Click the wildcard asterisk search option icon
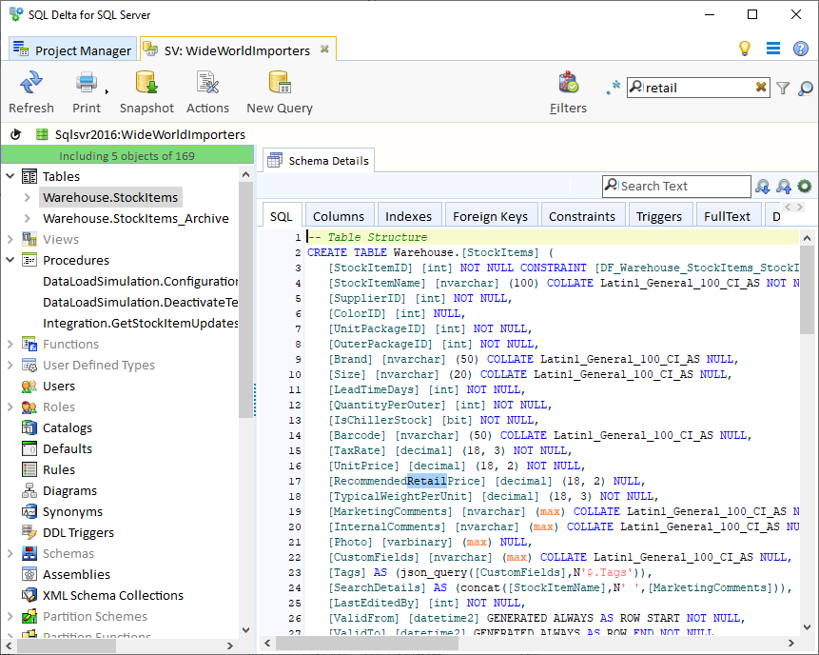This screenshot has height=655, width=819. (614, 88)
